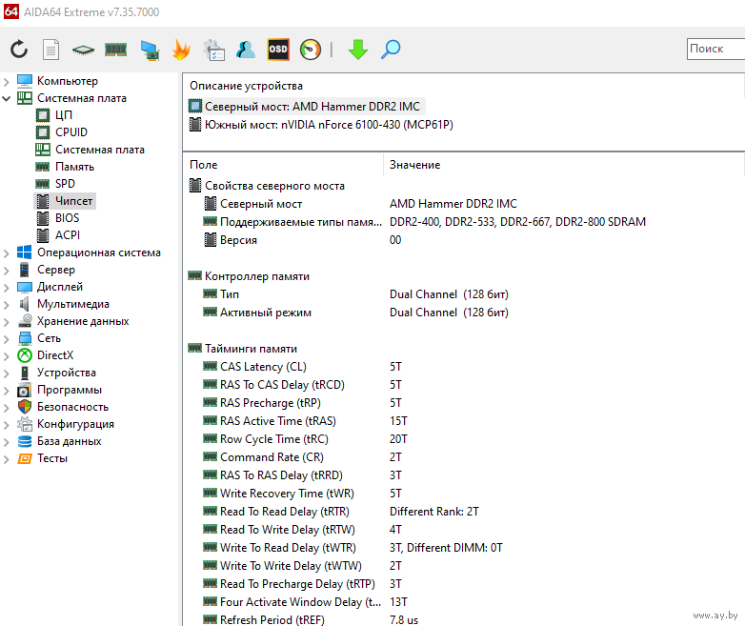Select the Command Rate (CR) row

tap(272, 456)
